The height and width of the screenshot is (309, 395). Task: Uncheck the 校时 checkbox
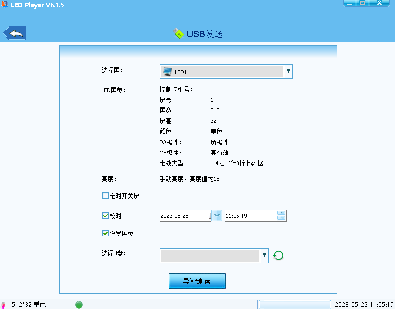click(x=105, y=216)
